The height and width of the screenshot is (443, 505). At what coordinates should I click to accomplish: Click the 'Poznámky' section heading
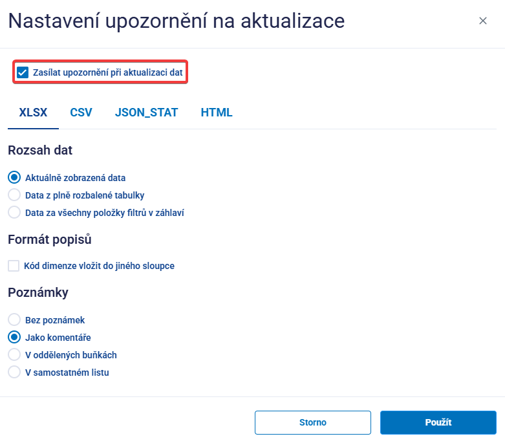(38, 292)
